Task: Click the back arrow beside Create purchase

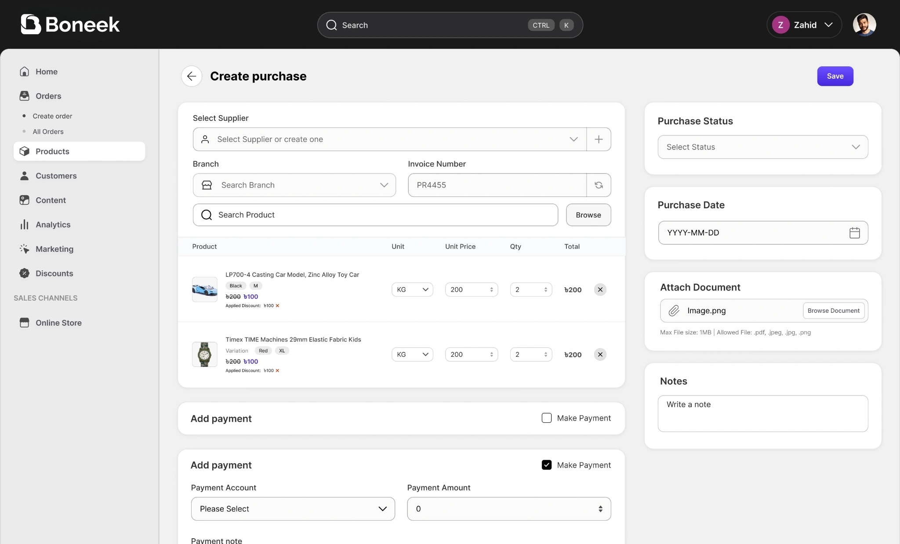Action: (192, 76)
